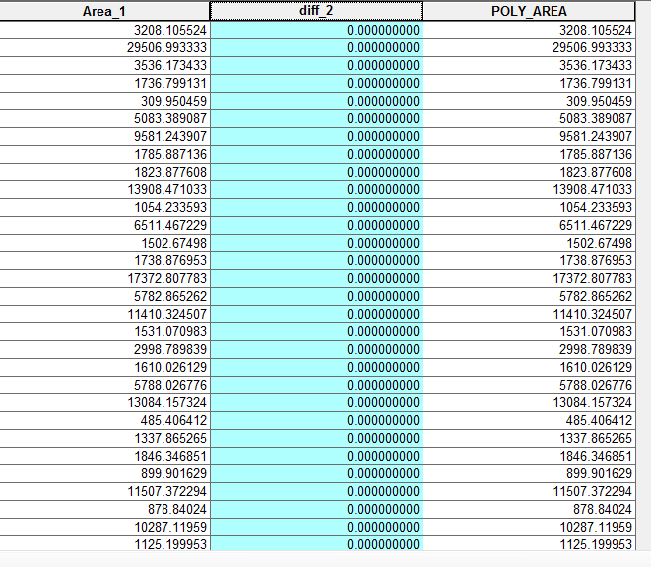Click diff_2 cell in the 2998.789839 row
This screenshot has width=651, height=567.
point(316,350)
